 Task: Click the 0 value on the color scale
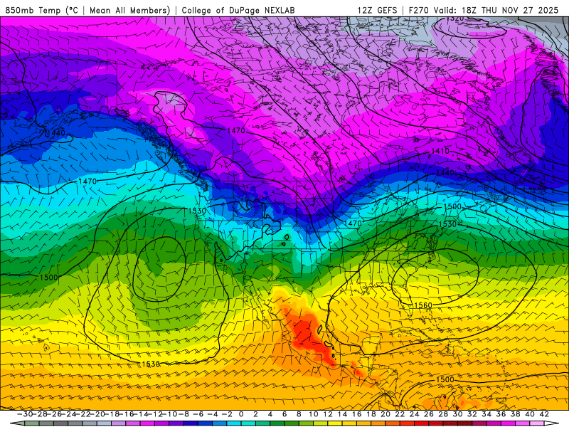(241, 414)
